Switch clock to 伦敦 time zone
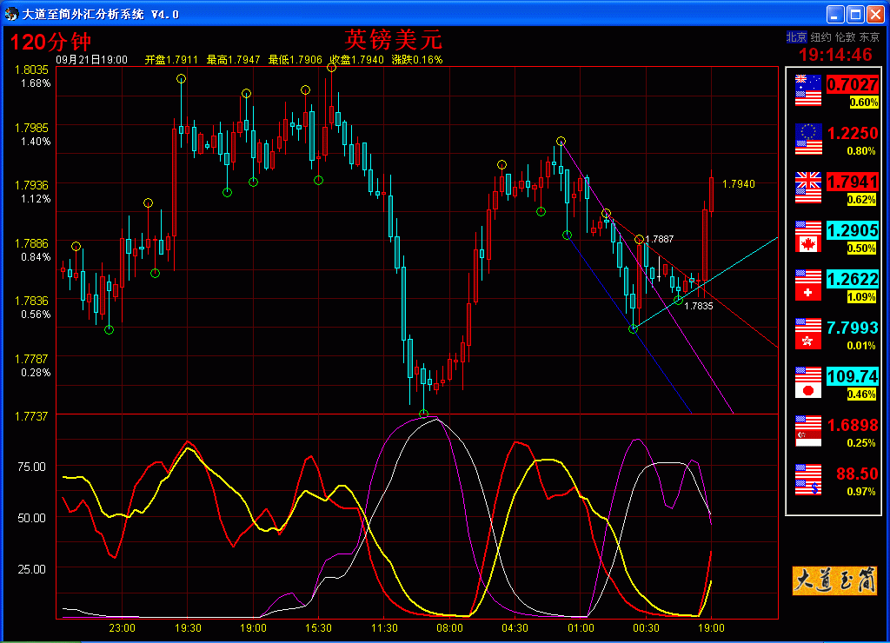The width and height of the screenshot is (890, 643). coord(845,37)
